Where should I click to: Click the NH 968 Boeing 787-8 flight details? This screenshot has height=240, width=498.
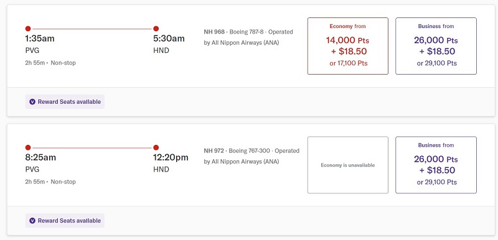tap(248, 37)
